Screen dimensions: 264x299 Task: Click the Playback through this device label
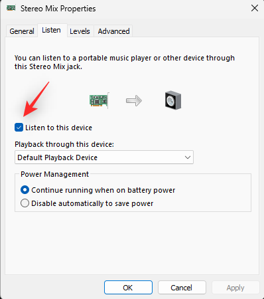[x=64, y=144]
